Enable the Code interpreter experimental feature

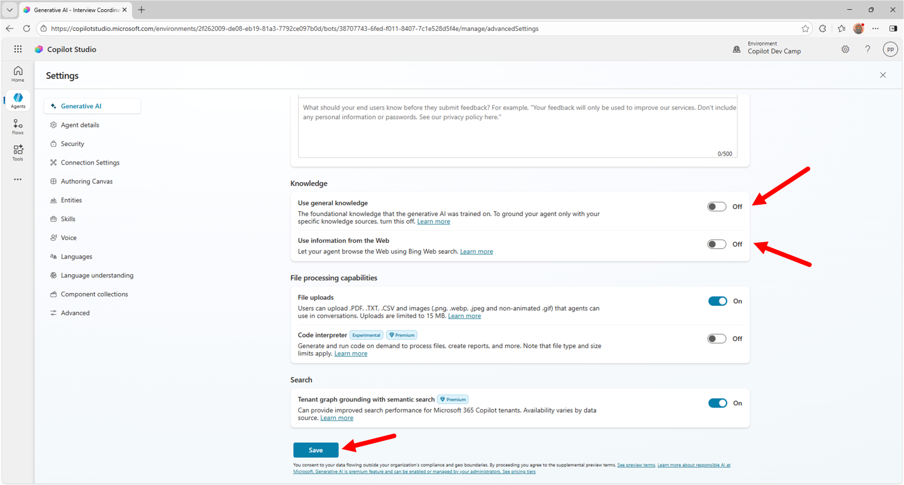(x=716, y=338)
